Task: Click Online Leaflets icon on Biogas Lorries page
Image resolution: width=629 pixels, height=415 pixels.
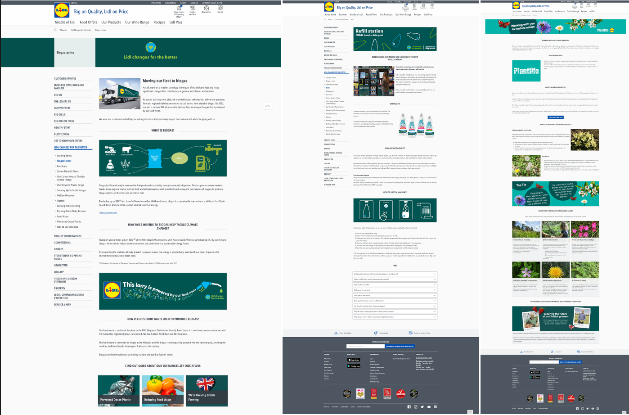Action: click(193, 8)
